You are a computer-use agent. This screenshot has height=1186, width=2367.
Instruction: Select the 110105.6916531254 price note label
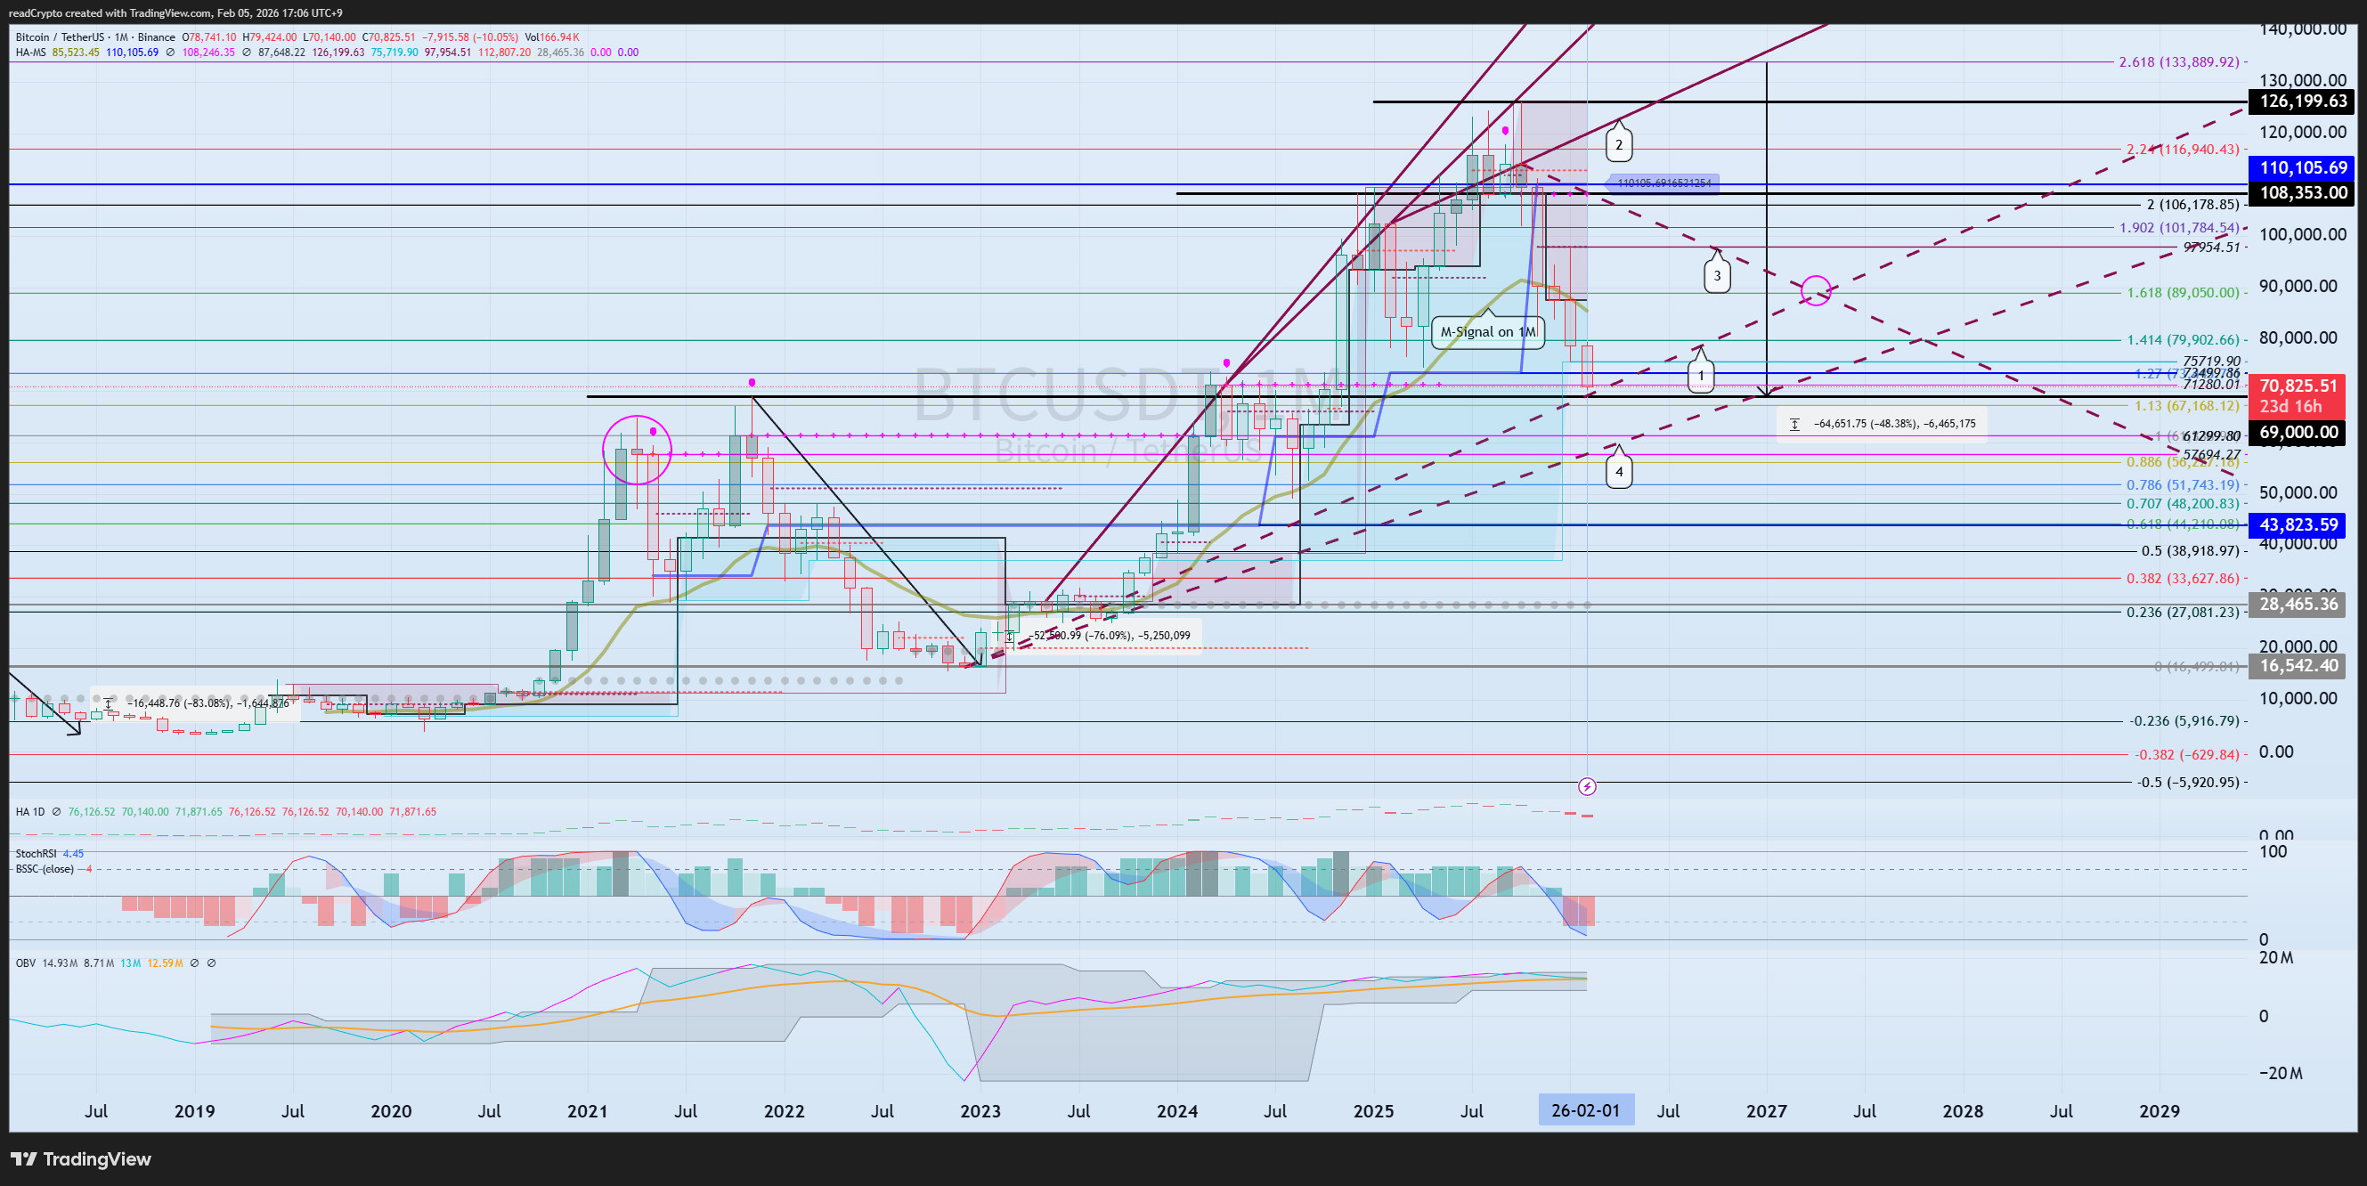[1664, 183]
